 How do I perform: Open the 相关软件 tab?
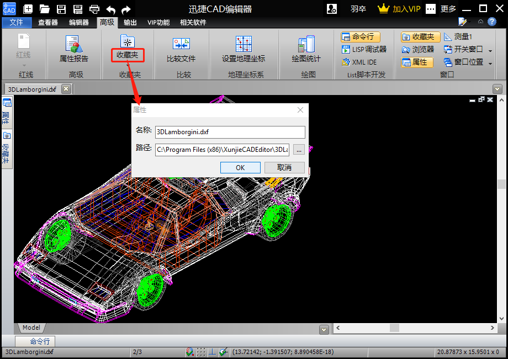tap(193, 22)
